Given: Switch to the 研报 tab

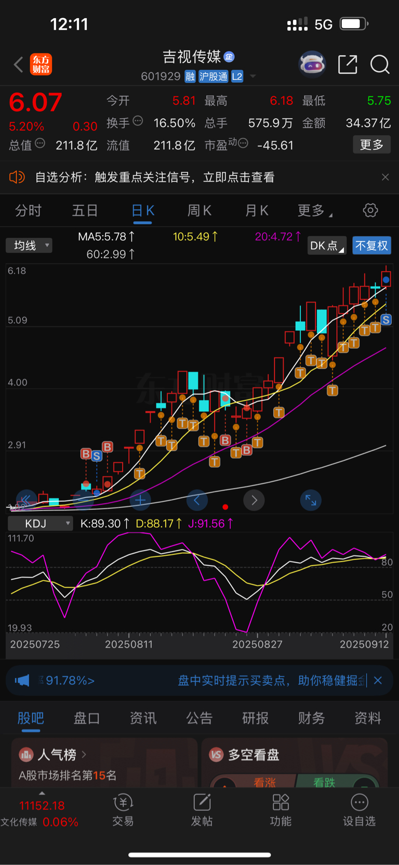Looking at the screenshot, I should 256,718.
